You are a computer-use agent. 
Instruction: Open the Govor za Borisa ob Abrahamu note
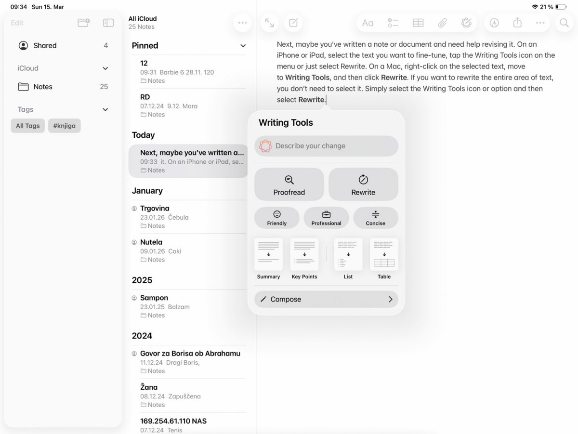(x=188, y=362)
